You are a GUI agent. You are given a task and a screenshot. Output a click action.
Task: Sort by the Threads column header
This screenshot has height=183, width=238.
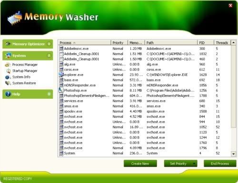click(222, 43)
